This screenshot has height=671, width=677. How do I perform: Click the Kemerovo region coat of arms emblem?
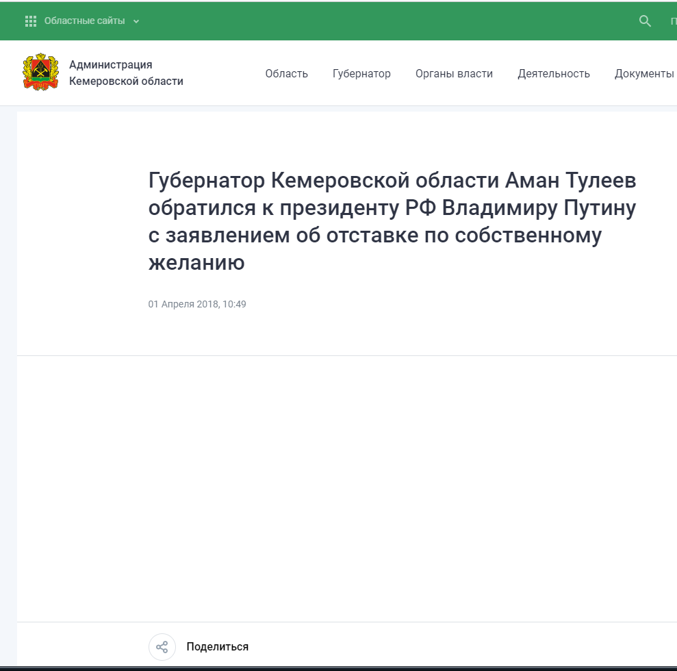[x=41, y=72]
